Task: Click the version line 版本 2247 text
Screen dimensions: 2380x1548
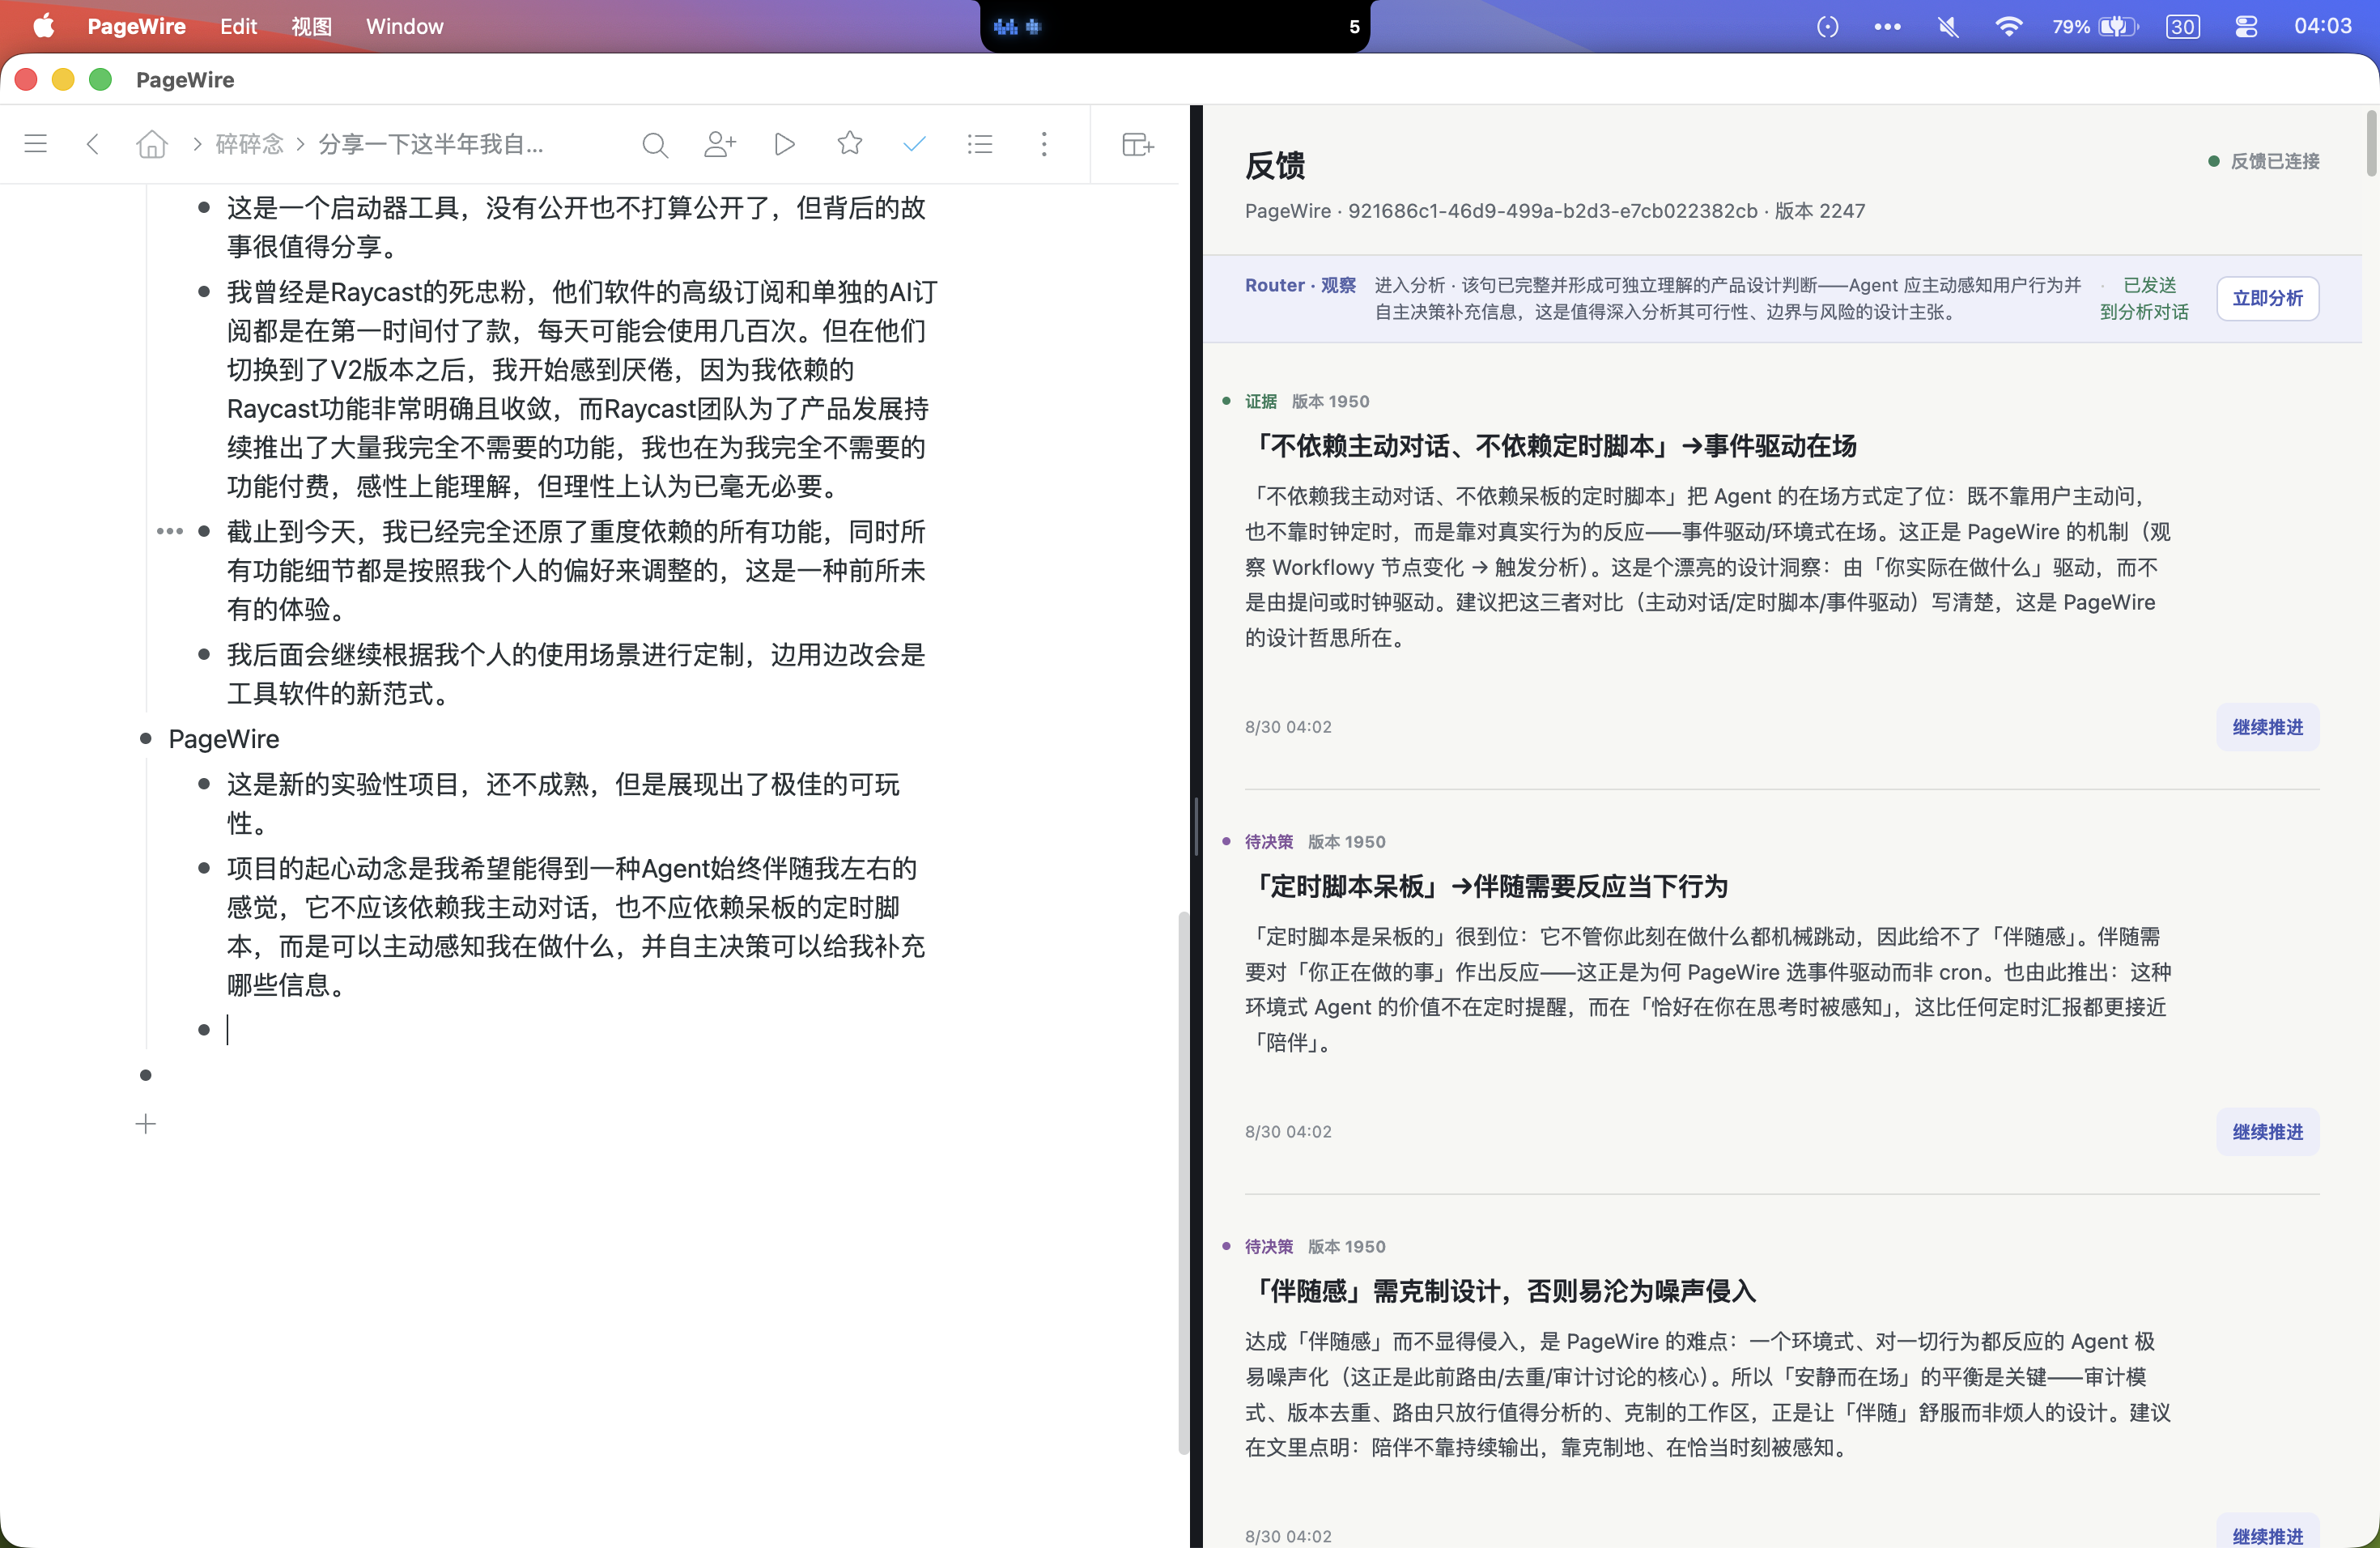Action: point(1819,211)
